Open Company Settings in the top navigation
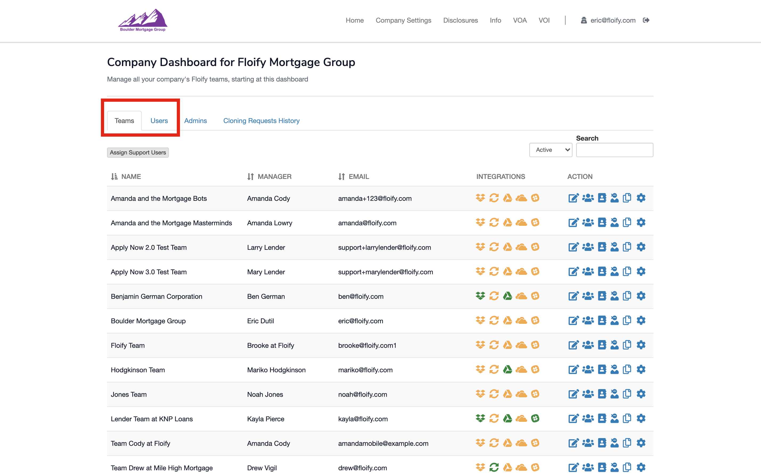This screenshot has height=474, width=761. tap(403, 21)
